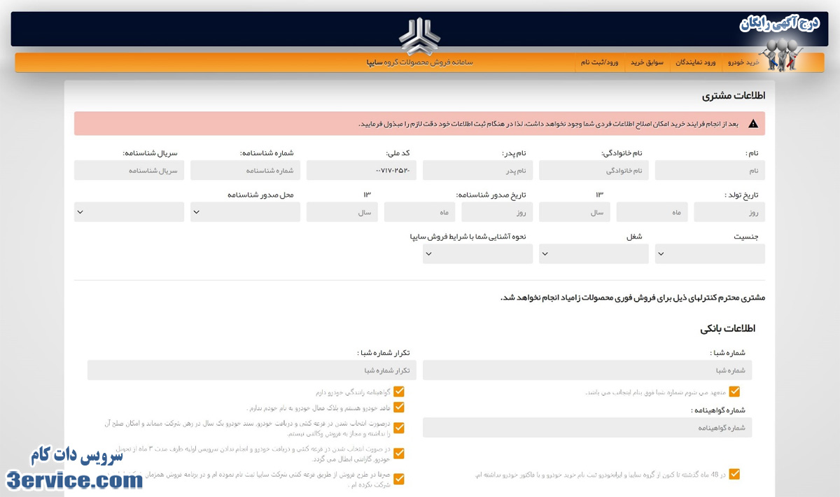Click the نام input field
This screenshot has width=840, height=497.
coord(710,170)
